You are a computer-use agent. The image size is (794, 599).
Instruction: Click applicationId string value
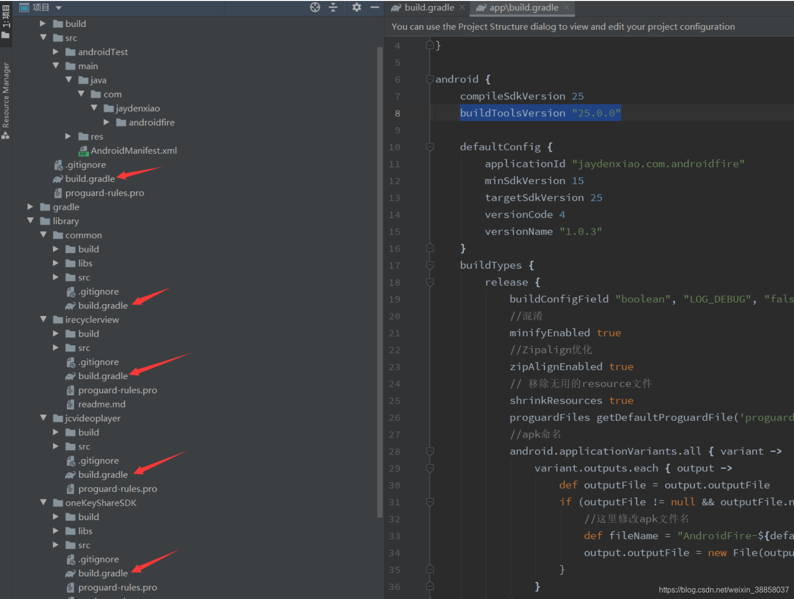[658, 164]
